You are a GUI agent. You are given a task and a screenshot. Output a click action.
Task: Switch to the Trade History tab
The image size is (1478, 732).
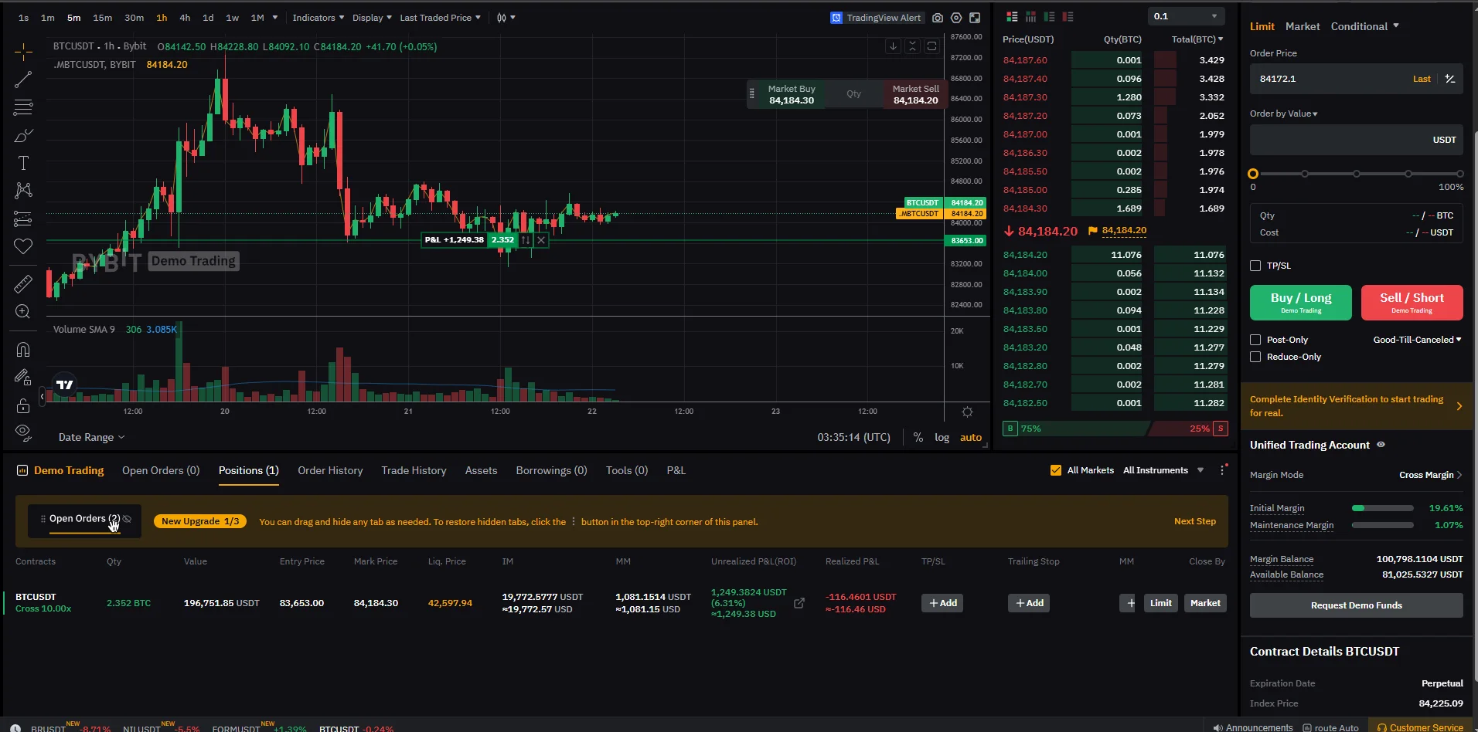(414, 470)
